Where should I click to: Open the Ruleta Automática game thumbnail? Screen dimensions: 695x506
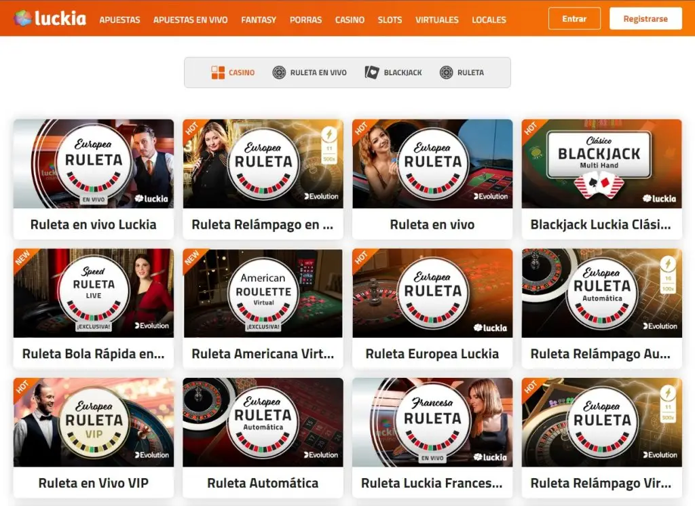[x=263, y=423]
